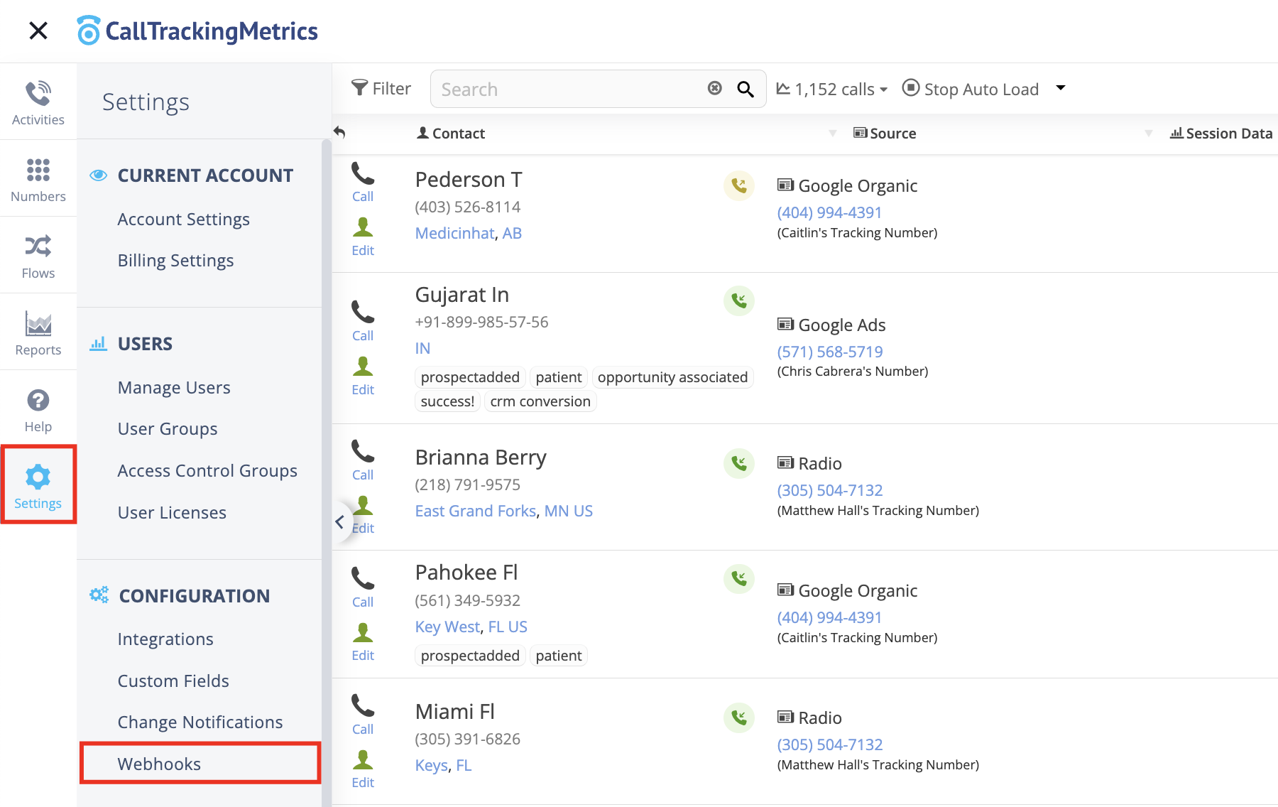Select Manage Users in settings menu
Image resolution: width=1278 pixels, height=807 pixels.
[x=174, y=387]
